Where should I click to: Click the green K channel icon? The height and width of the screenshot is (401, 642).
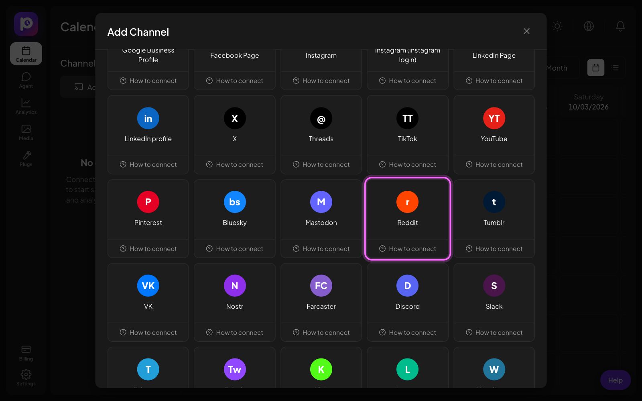[321, 370]
